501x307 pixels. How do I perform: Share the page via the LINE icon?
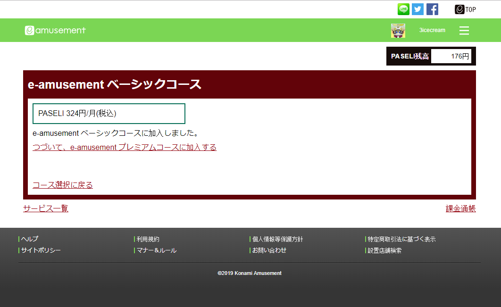coord(403,9)
